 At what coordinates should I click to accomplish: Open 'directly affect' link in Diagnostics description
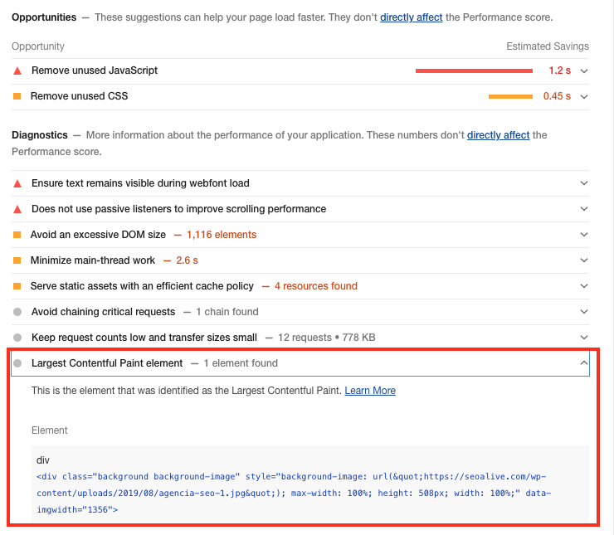[x=498, y=135]
